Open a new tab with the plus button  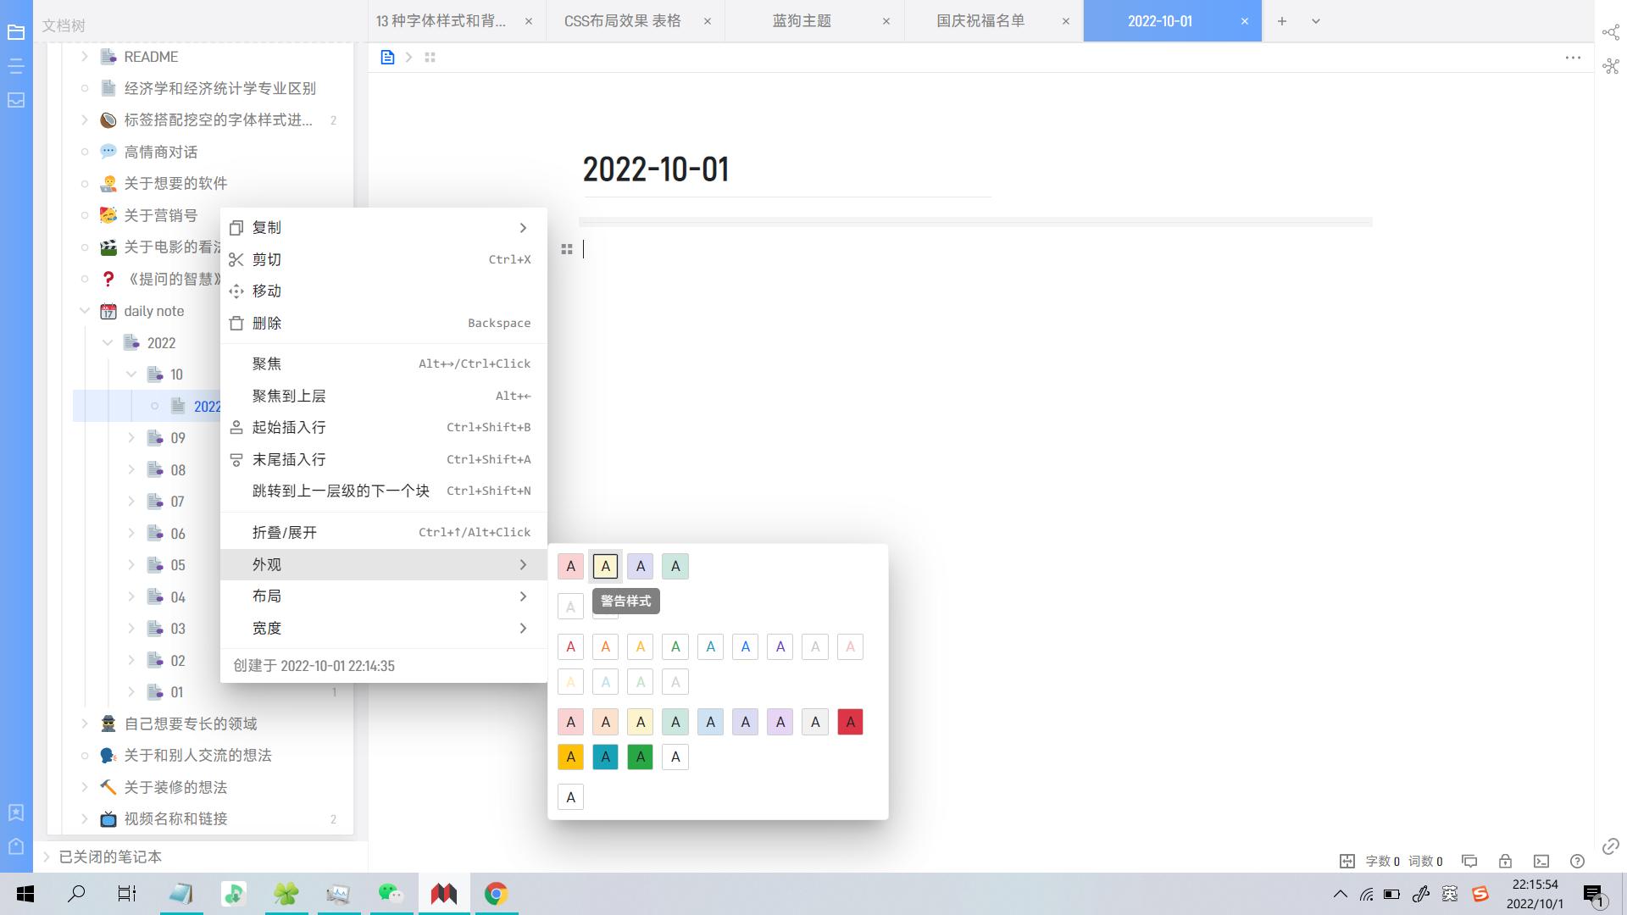tap(1282, 20)
